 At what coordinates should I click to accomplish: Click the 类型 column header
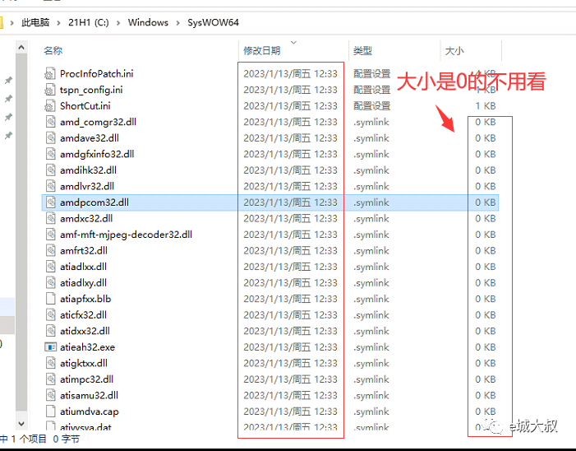tap(362, 51)
